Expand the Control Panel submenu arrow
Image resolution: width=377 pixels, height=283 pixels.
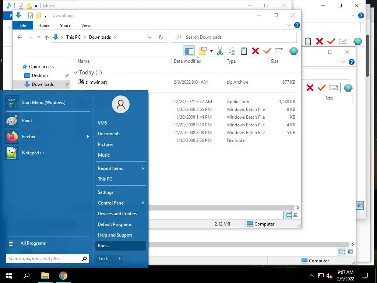click(x=143, y=203)
